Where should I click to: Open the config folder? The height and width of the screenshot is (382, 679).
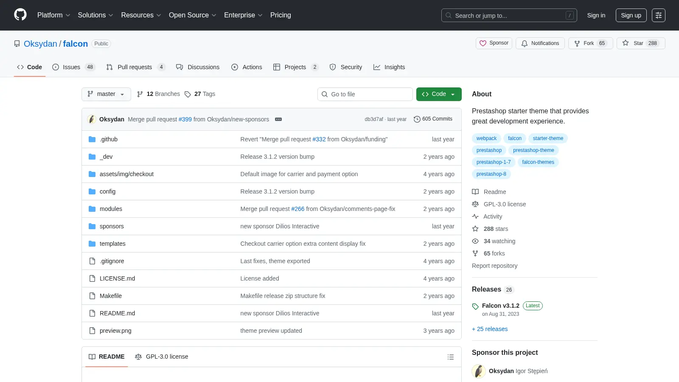(x=107, y=191)
